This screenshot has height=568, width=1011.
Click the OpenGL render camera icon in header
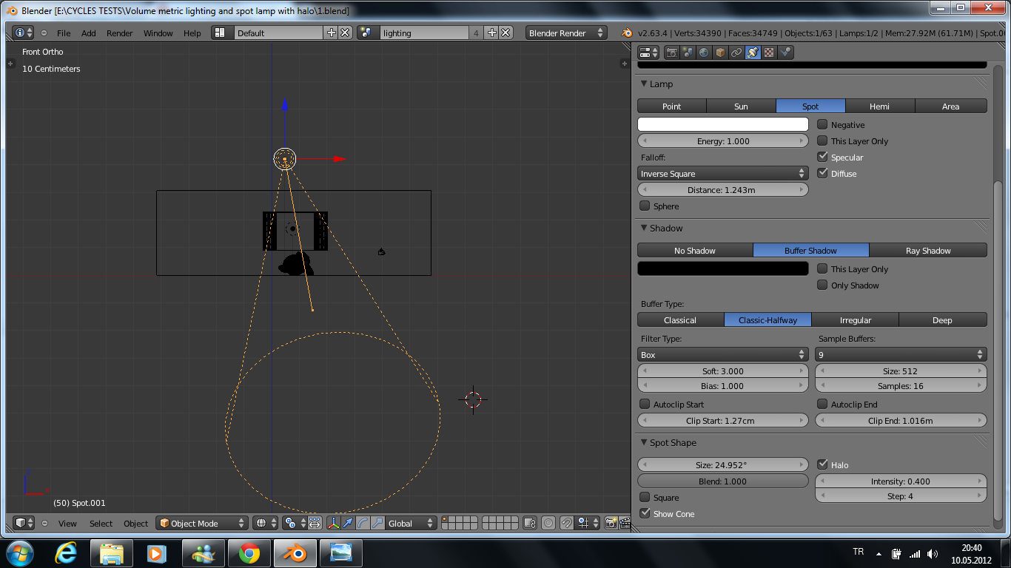point(611,523)
